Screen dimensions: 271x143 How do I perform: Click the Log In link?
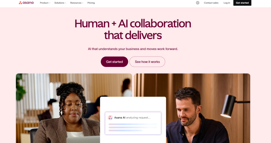click(x=227, y=3)
